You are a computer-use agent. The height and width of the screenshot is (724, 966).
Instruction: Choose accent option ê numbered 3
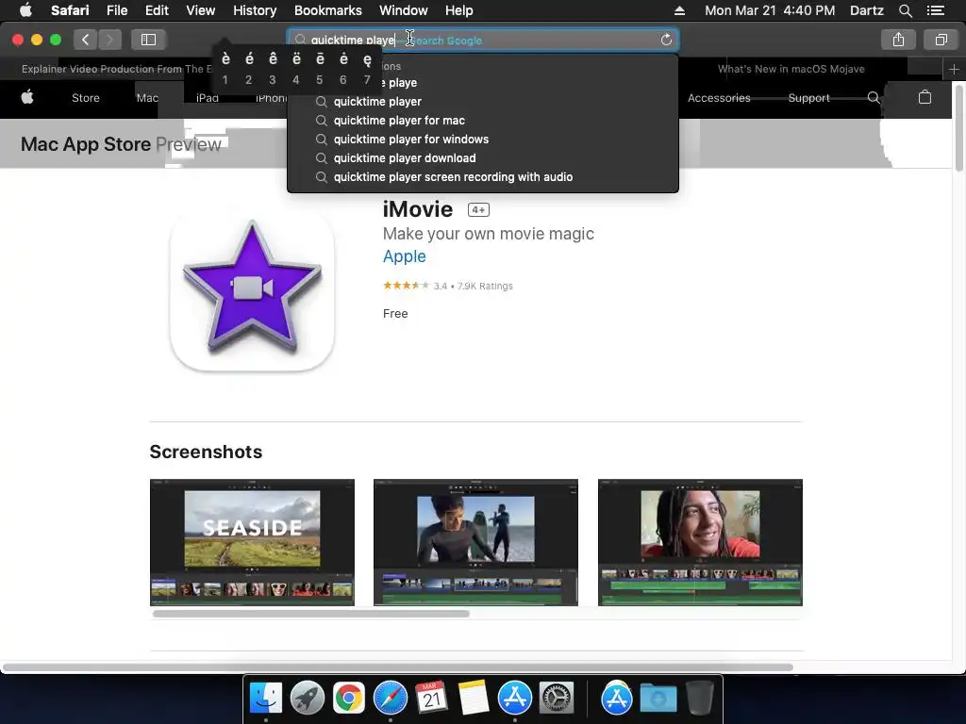(273, 68)
